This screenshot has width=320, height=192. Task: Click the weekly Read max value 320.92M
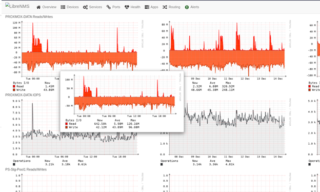point(228,86)
